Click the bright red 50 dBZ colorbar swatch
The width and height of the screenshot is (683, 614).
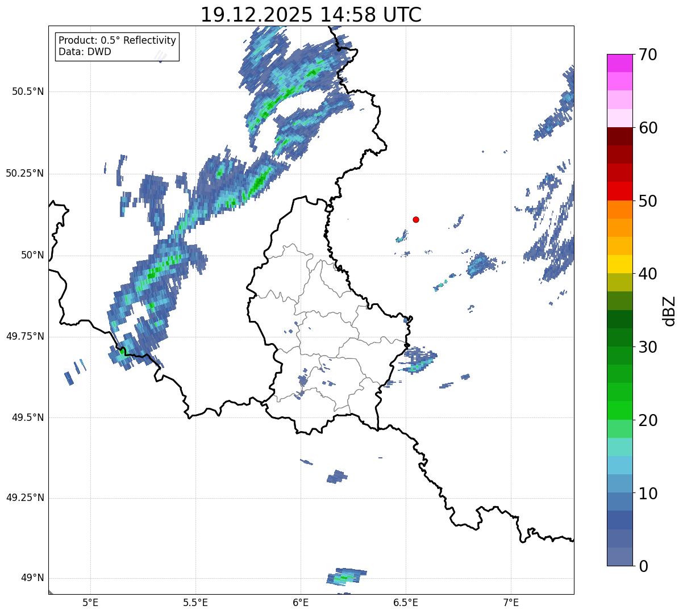[x=620, y=191]
